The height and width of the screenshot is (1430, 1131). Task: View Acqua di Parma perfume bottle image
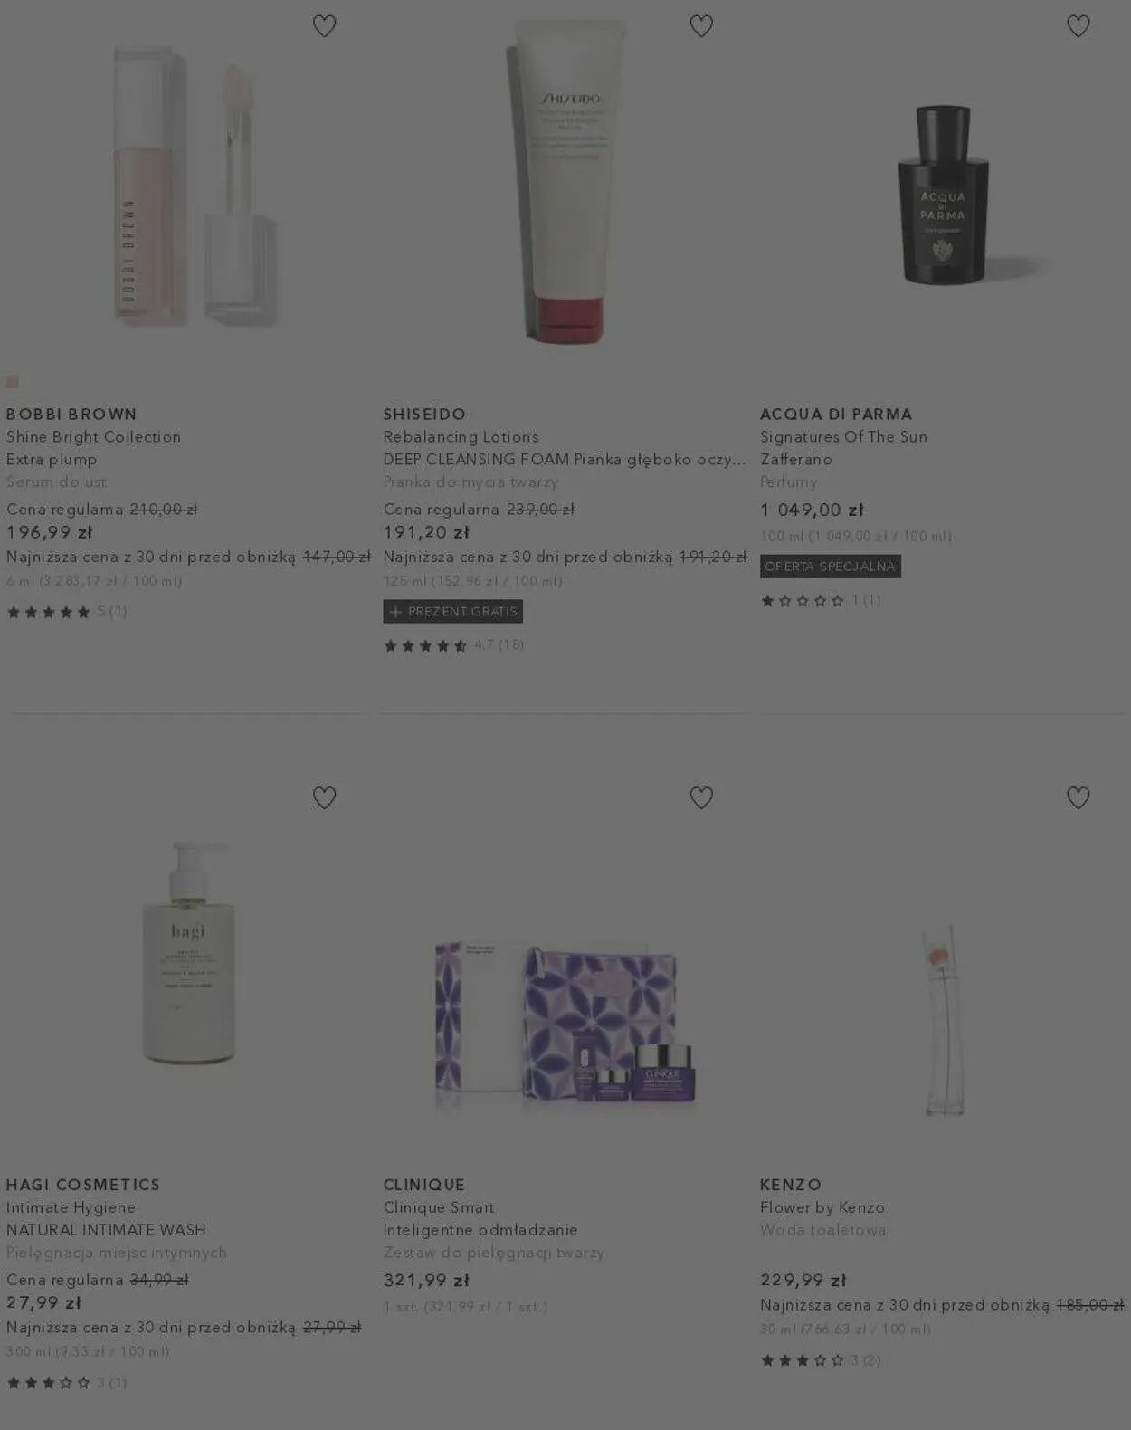(943, 194)
